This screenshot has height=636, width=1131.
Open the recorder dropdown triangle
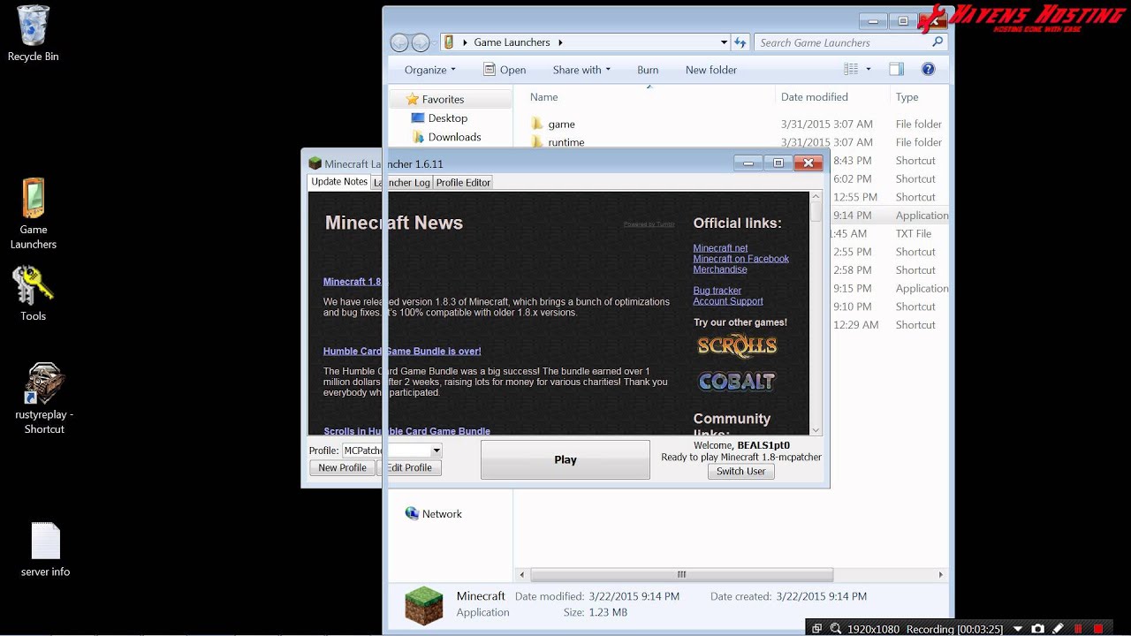pos(1018,629)
